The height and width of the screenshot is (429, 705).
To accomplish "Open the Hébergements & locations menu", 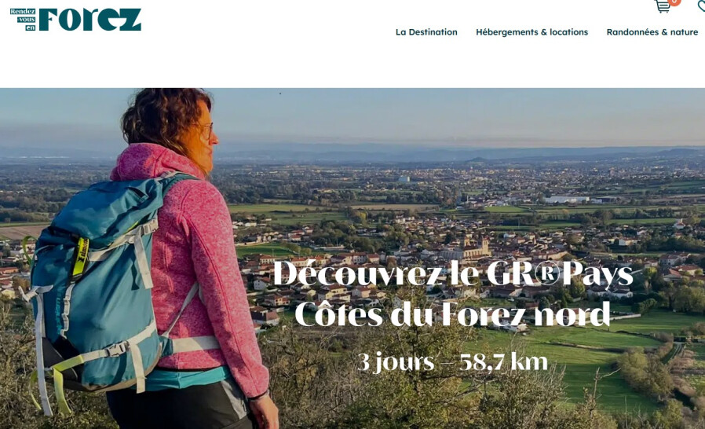I will pos(532,32).
